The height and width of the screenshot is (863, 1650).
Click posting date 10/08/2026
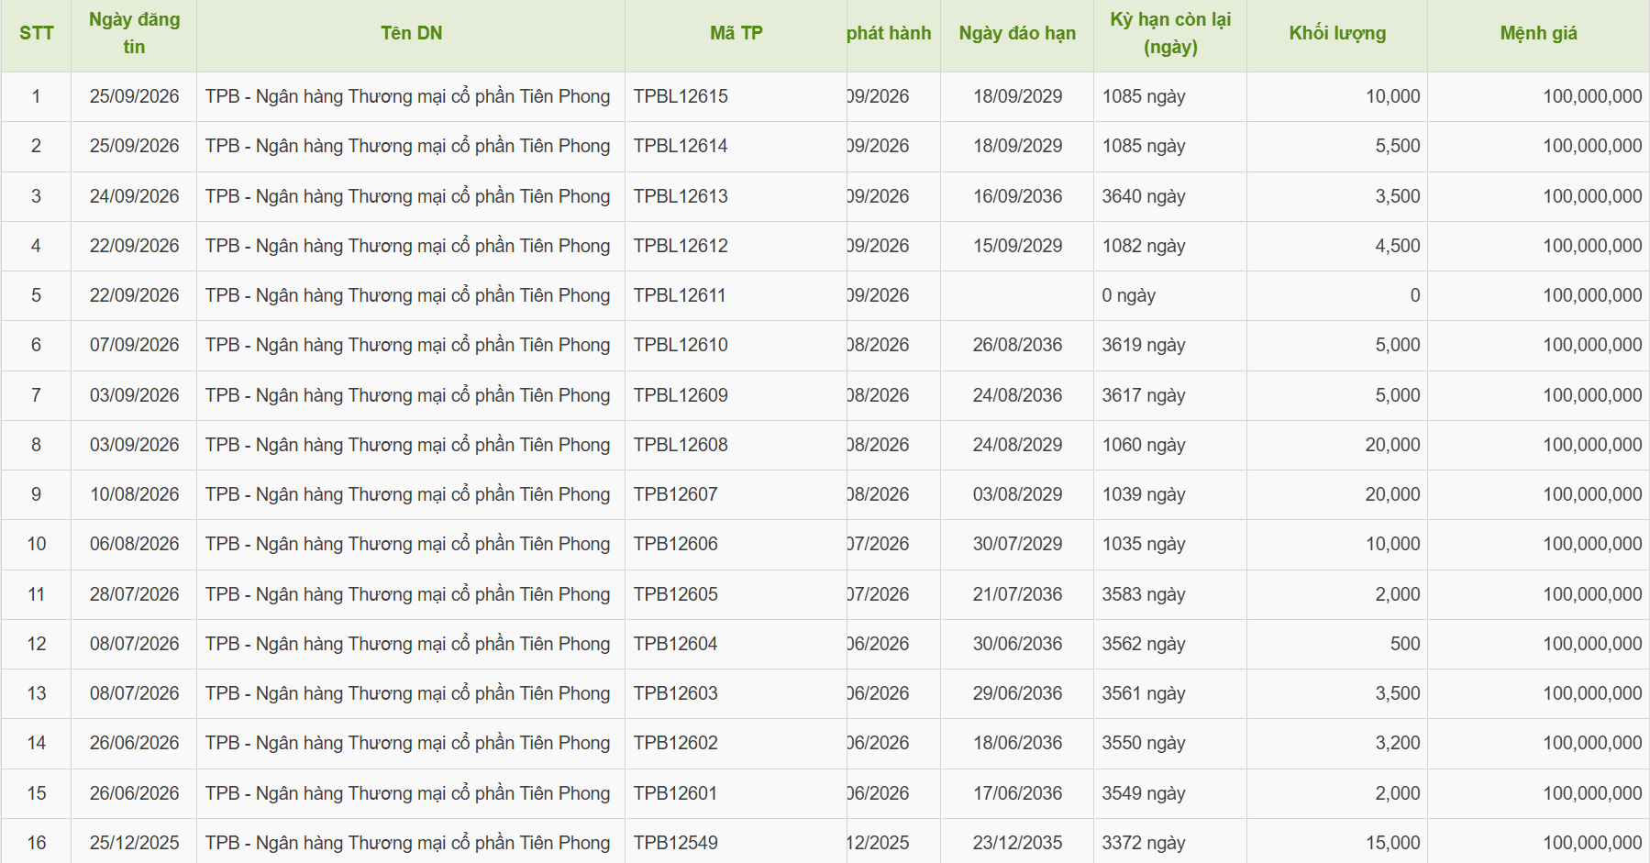(x=134, y=494)
